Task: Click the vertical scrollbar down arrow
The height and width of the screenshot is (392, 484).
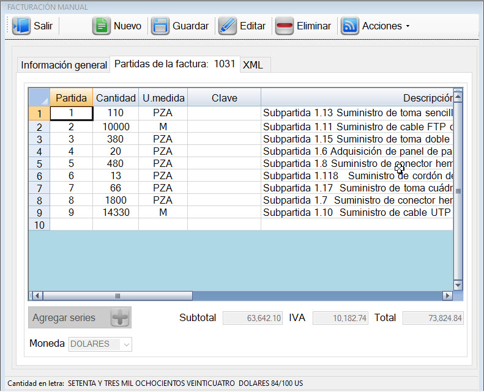Action: 458,286
